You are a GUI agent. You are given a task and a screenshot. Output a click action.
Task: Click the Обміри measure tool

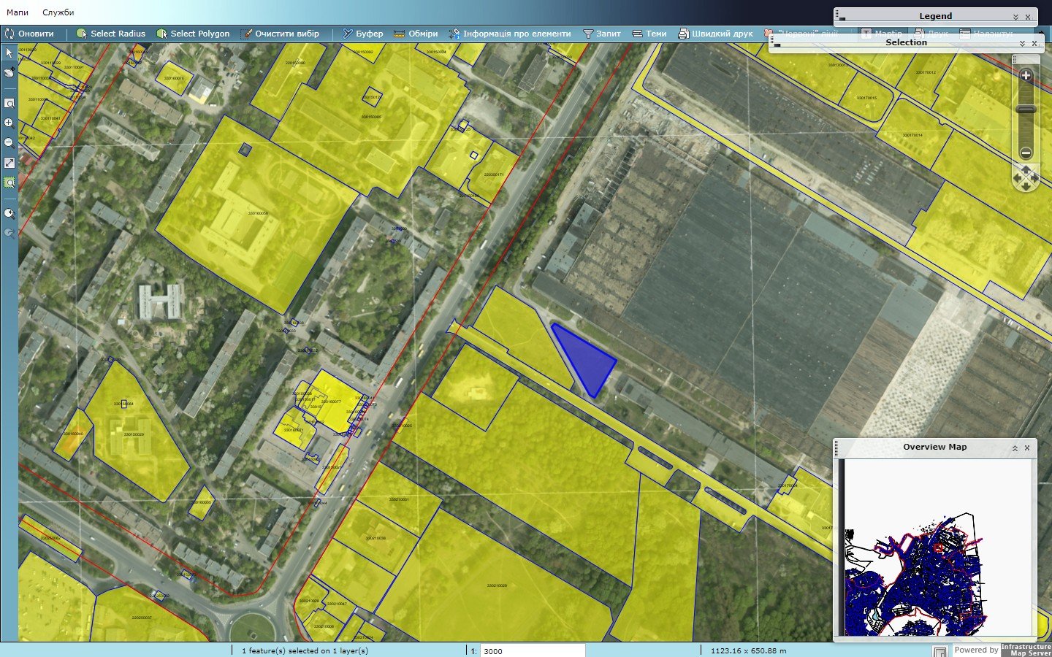pos(416,34)
